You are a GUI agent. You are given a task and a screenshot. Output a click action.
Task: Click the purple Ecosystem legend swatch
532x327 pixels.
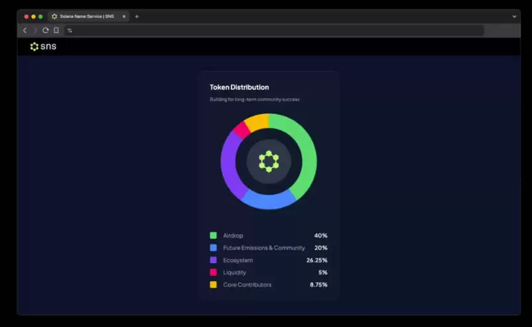[213, 260]
